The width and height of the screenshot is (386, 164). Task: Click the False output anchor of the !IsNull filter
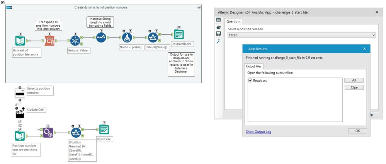coord(159,41)
